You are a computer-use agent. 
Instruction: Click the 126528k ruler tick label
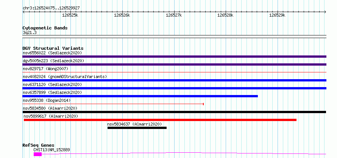(225, 15)
